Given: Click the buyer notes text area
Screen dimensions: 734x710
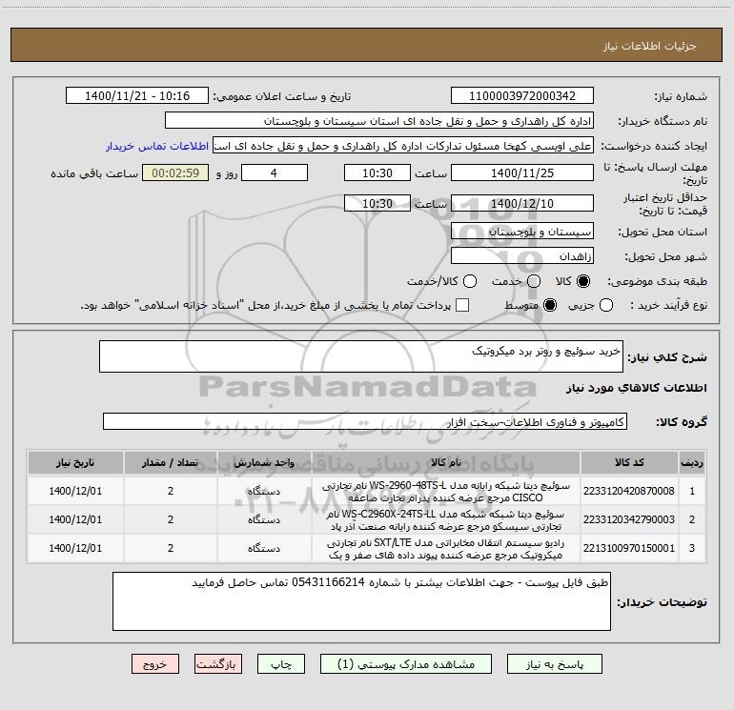Looking at the screenshot, I should click(x=362, y=601).
